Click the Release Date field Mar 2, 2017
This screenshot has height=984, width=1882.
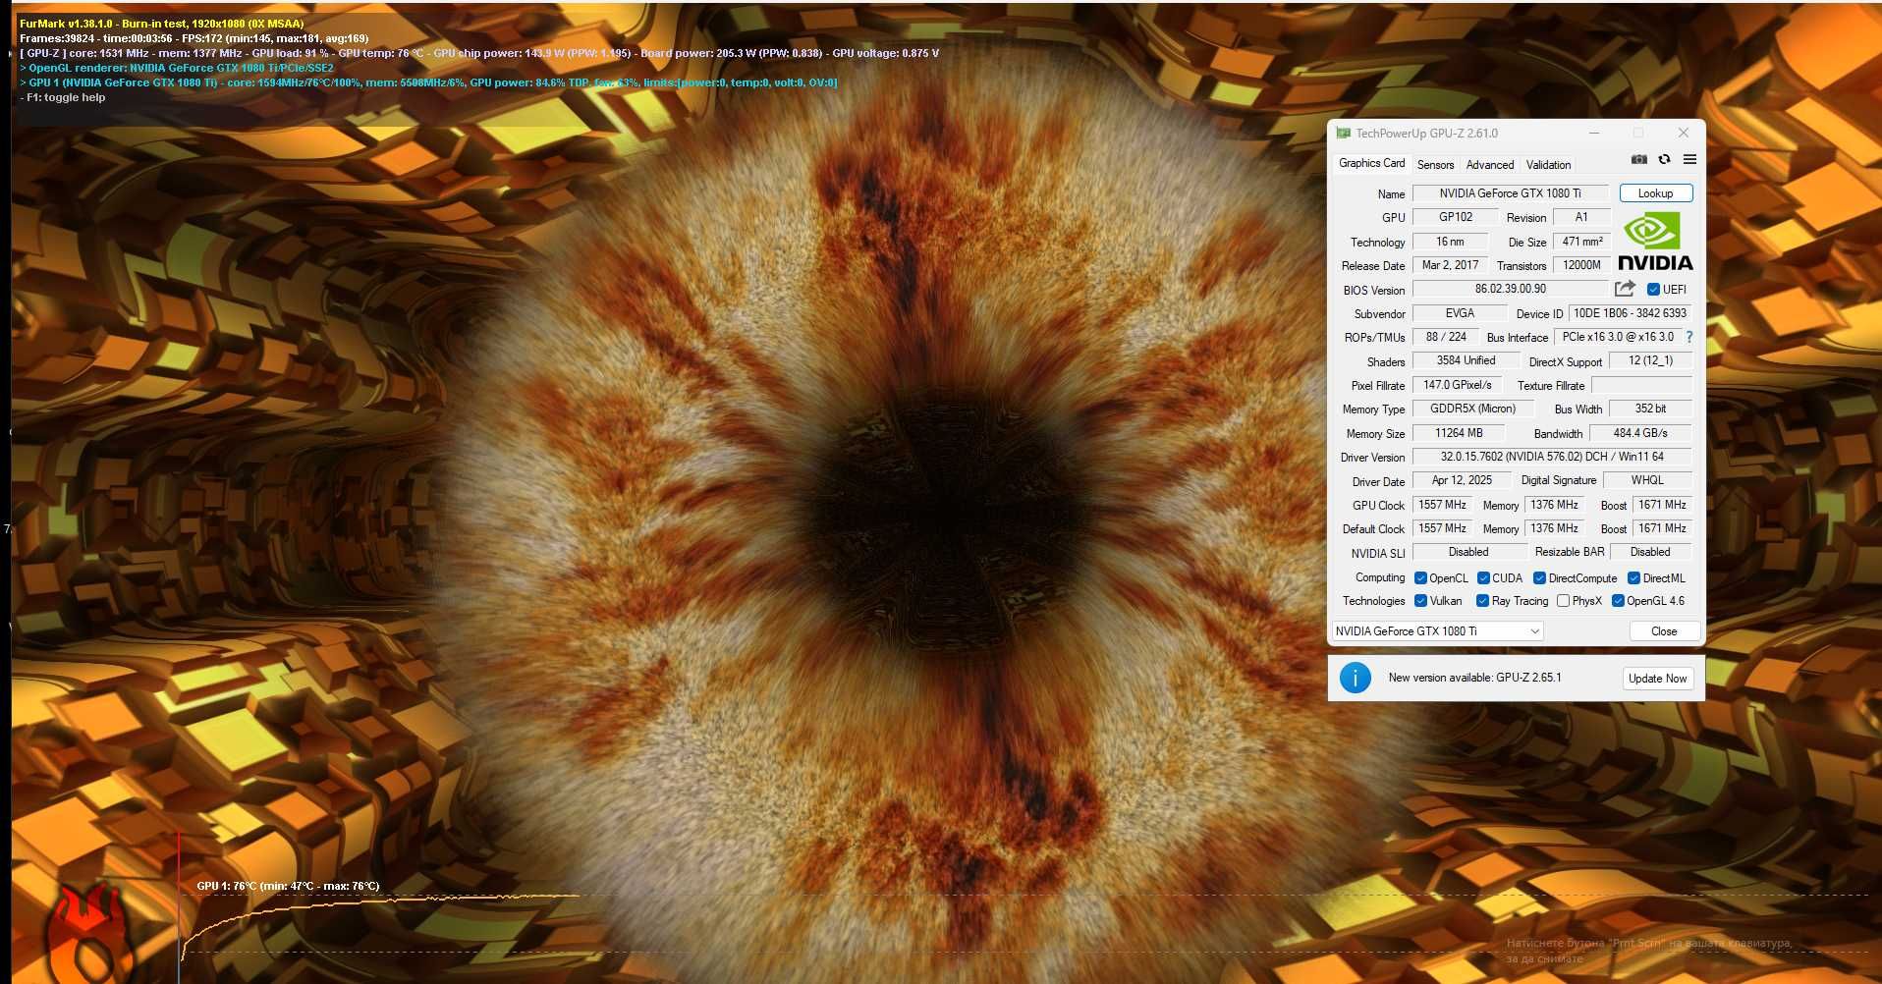point(1450,265)
